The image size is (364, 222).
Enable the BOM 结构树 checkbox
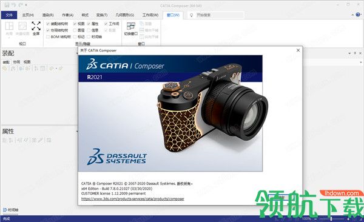[48, 36]
